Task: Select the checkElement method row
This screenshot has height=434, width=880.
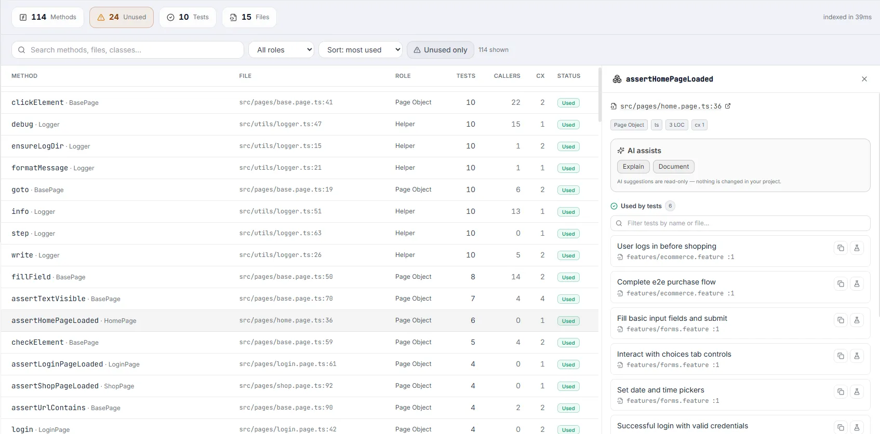Action: (299, 342)
